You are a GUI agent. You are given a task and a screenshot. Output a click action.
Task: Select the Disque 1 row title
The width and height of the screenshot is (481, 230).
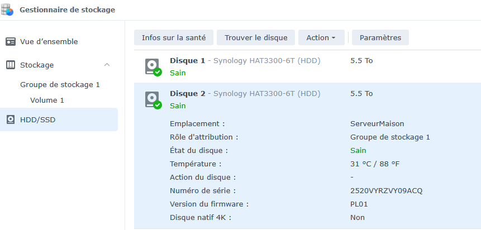click(x=187, y=60)
